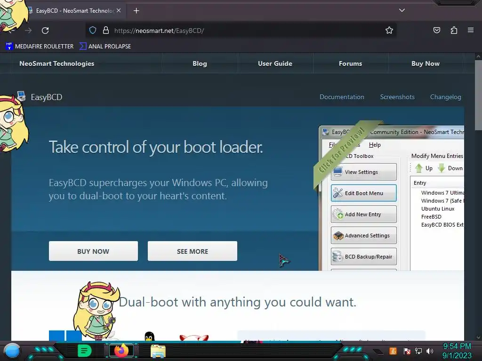Screen dimensions: 482x361
Task: Expand the list all tabs chevron
Action: pyautogui.click(x=402, y=10)
